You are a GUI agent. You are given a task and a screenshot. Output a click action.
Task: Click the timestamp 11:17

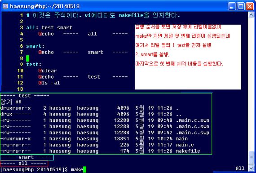pos(165,145)
